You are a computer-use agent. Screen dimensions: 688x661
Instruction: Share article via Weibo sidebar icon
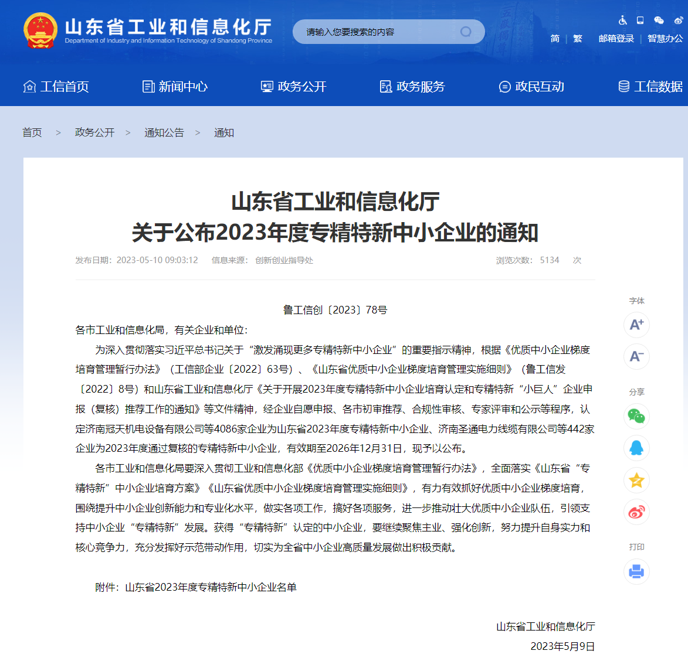636,512
